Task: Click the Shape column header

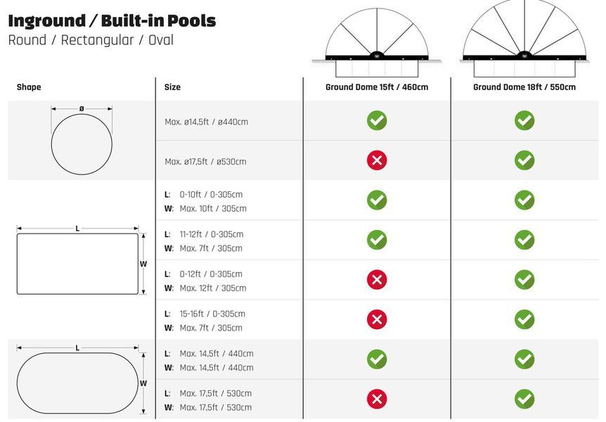Action: click(29, 87)
